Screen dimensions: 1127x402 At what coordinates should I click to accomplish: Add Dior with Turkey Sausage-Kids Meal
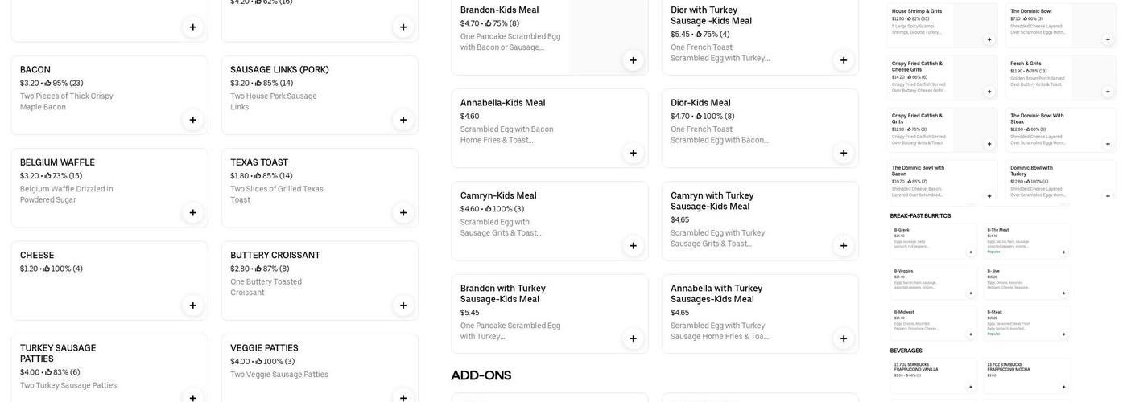point(844,60)
